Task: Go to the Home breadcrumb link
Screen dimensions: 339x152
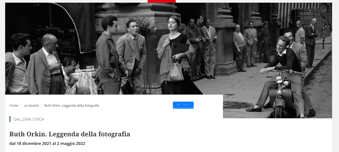Action: coord(14,106)
